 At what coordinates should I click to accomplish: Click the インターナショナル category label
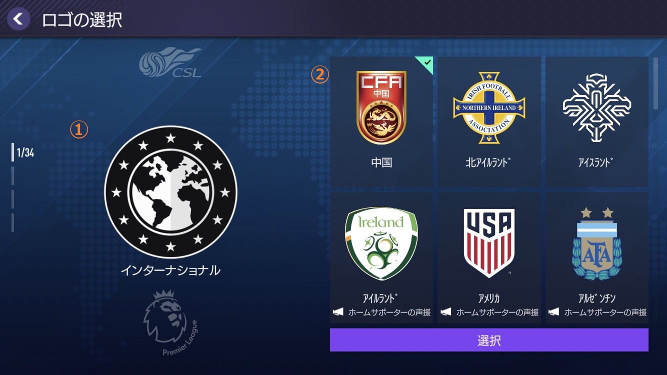click(x=170, y=270)
